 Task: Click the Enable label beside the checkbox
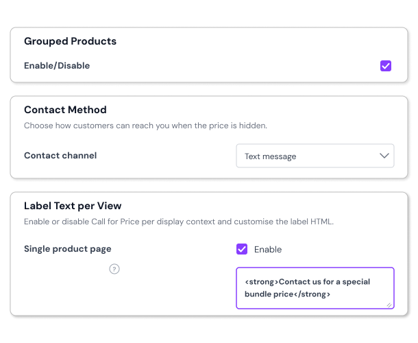coord(268,249)
